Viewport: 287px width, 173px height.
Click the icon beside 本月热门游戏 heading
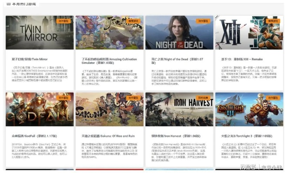[x=8, y=3]
